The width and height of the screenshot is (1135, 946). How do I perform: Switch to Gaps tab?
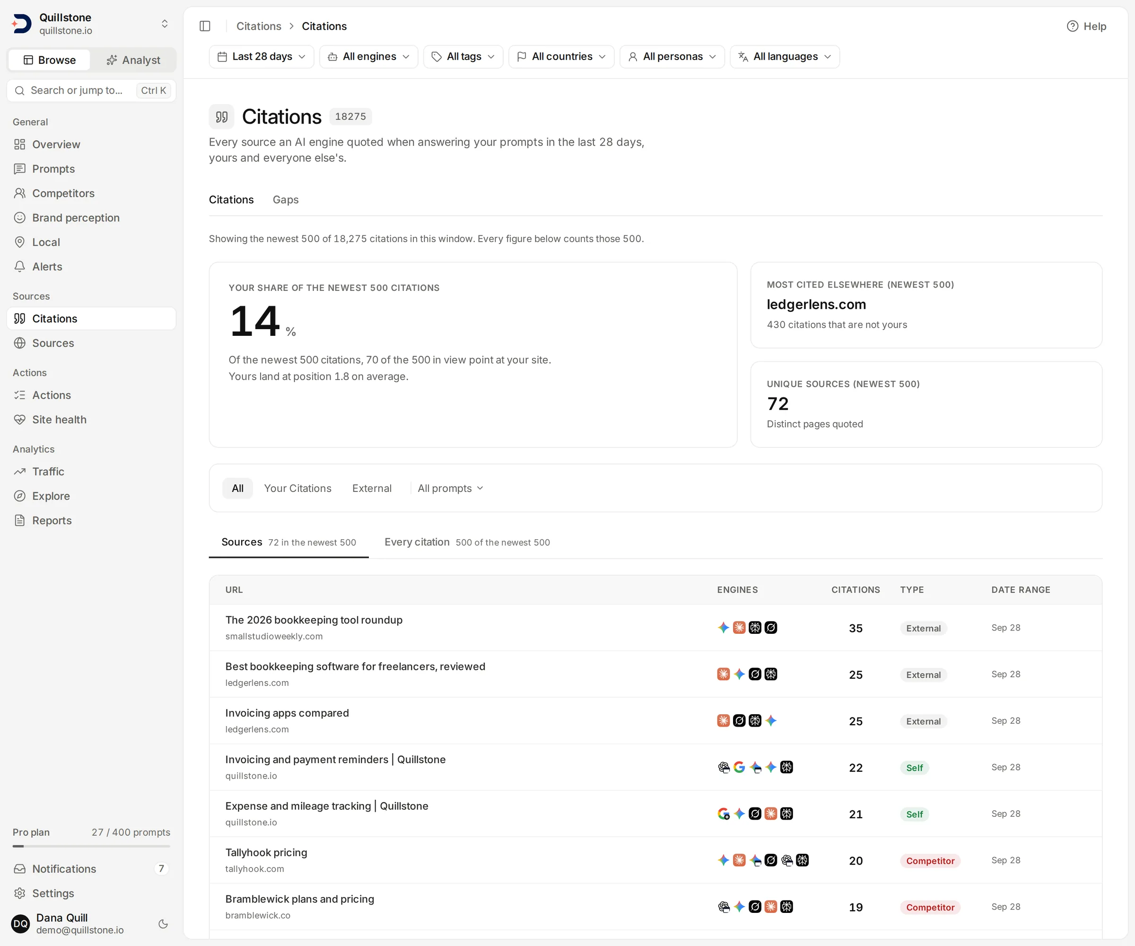pos(285,200)
